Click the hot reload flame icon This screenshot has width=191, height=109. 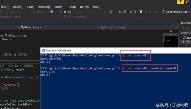[76, 12]
